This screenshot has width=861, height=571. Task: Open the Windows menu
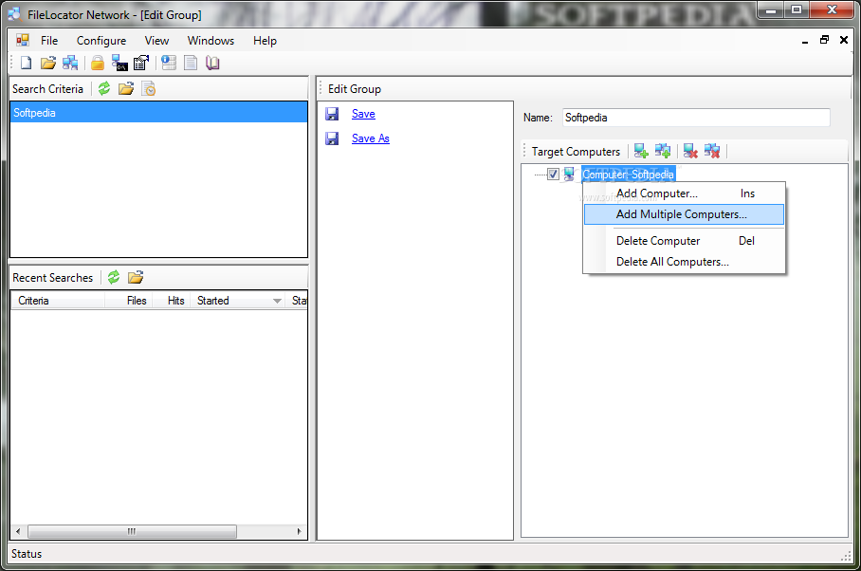pos(211,41)
